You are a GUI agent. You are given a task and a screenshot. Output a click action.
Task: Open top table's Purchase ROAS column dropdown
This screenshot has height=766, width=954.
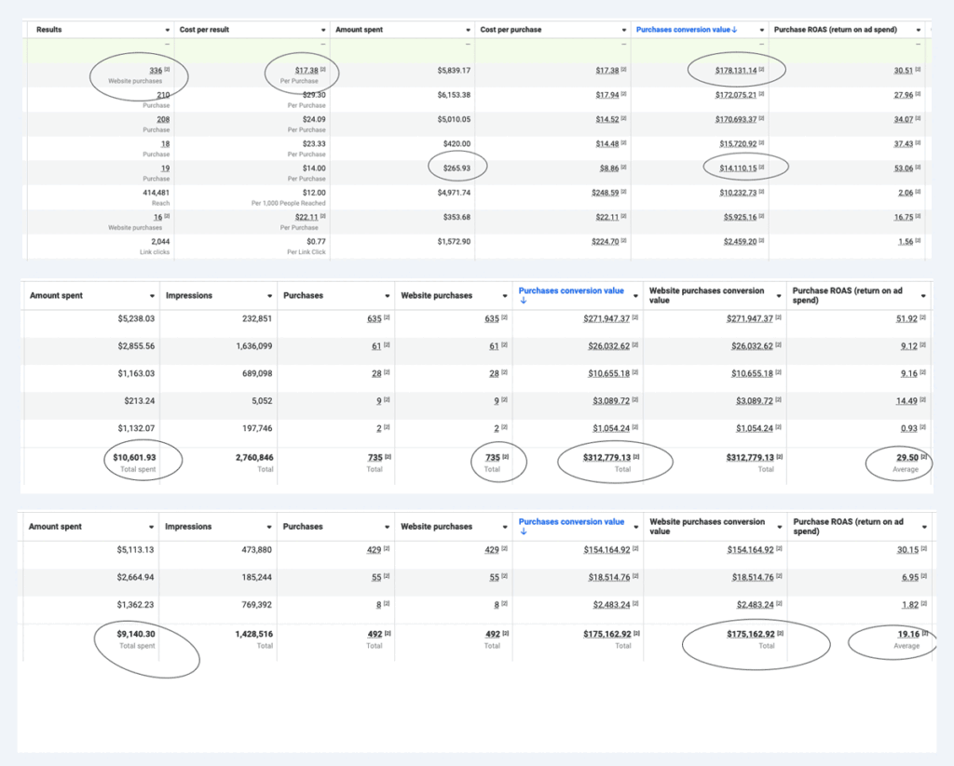pyautogui.click(x=917, y=30)
